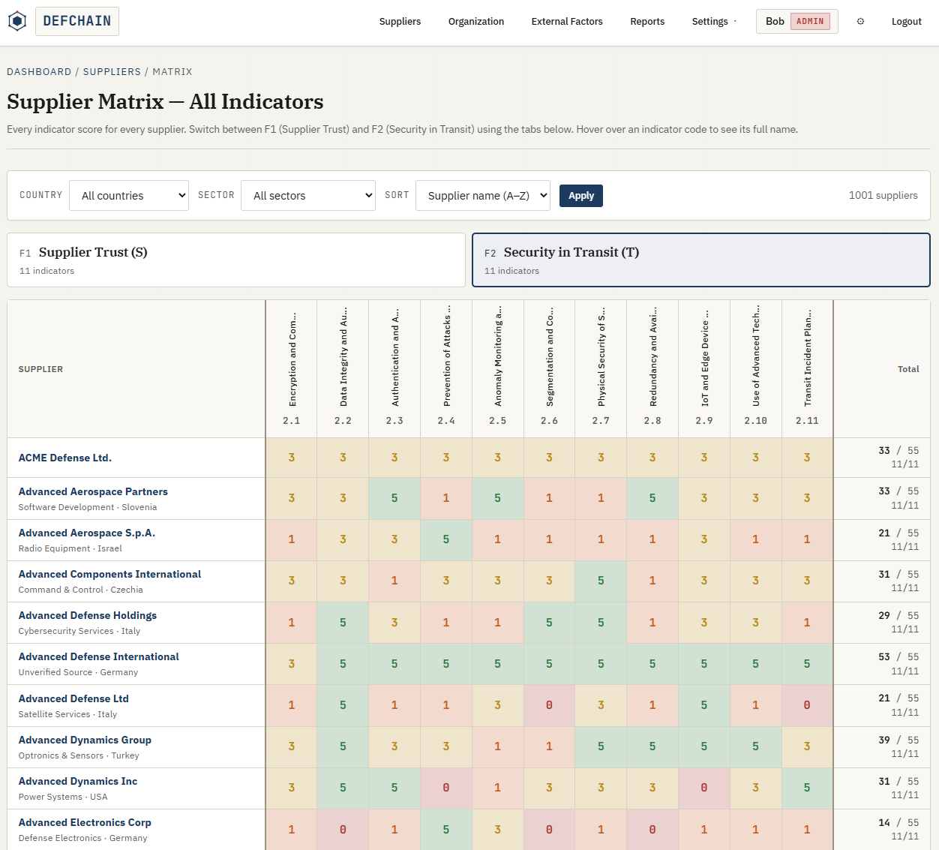Click Advanced Dynamics Group's 39 / 55 total
Image resolution: width=939 pixels, height=850 pixels.
click(x=898, y=740)
